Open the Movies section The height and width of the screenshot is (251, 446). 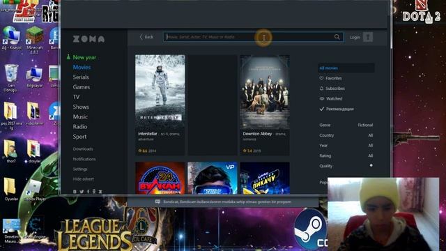(x=82, y=67)
